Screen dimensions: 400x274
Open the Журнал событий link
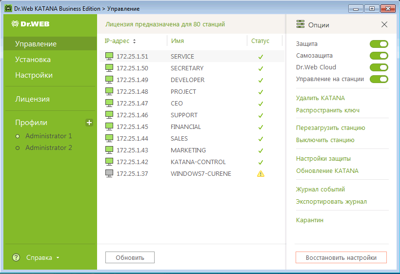tap(320, 189)
